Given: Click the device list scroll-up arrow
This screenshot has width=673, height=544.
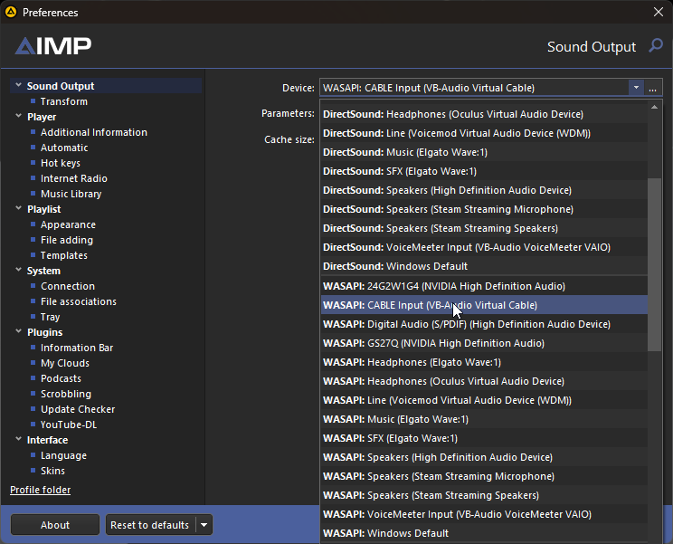Looking at the screenshot, I should pos(654,107).
